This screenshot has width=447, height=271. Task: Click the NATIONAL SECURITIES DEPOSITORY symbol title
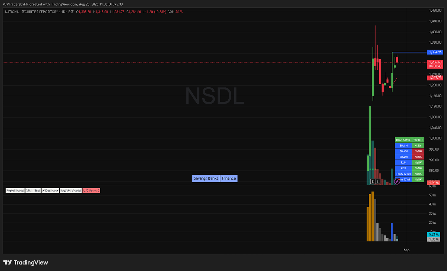(31, 12)
